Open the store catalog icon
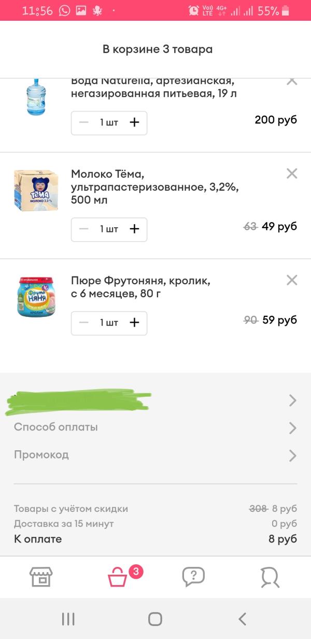Viewport: 311px width, 639px height. click(41, 577)
